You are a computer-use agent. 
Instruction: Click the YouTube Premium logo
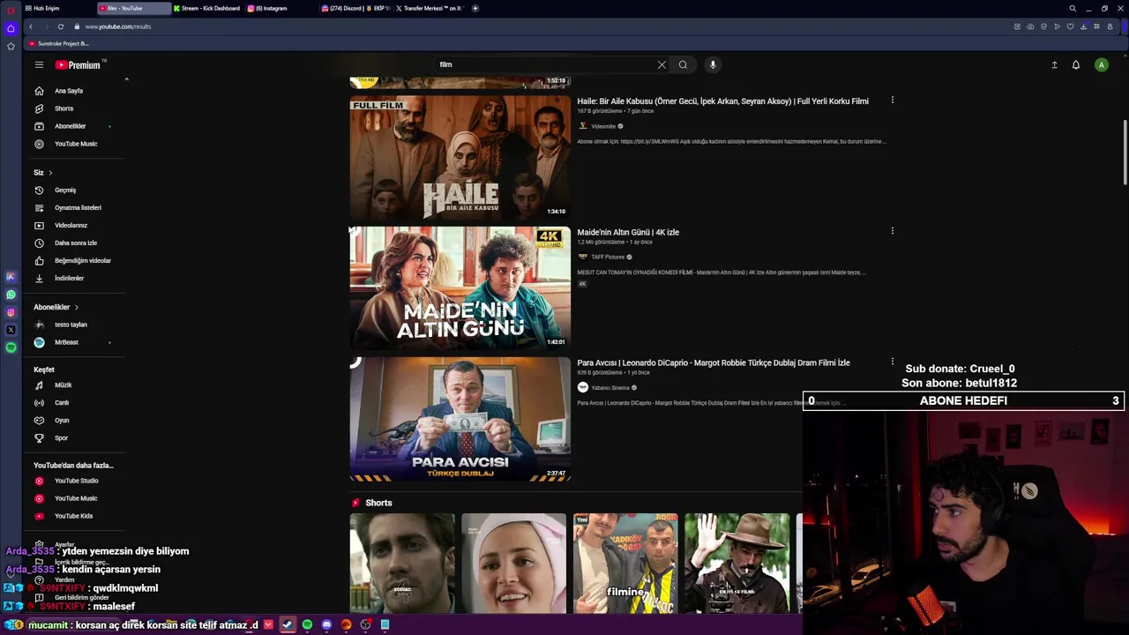(80, 64)
